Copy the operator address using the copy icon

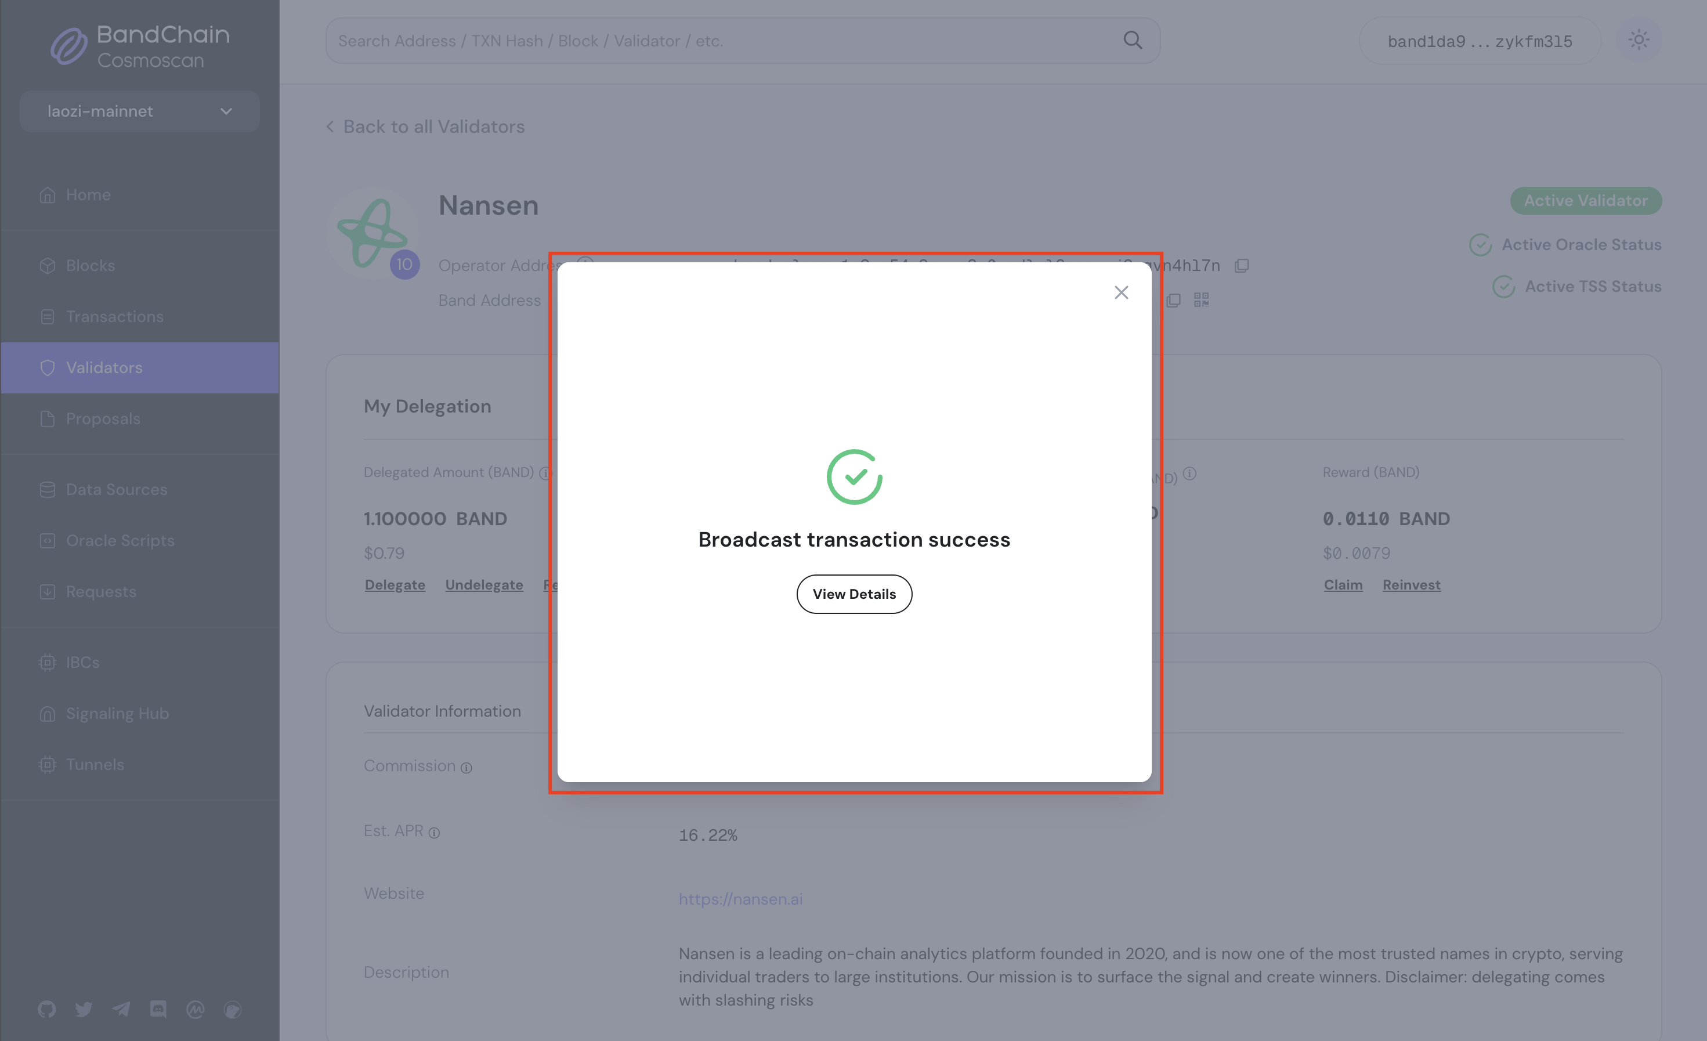1242,265
